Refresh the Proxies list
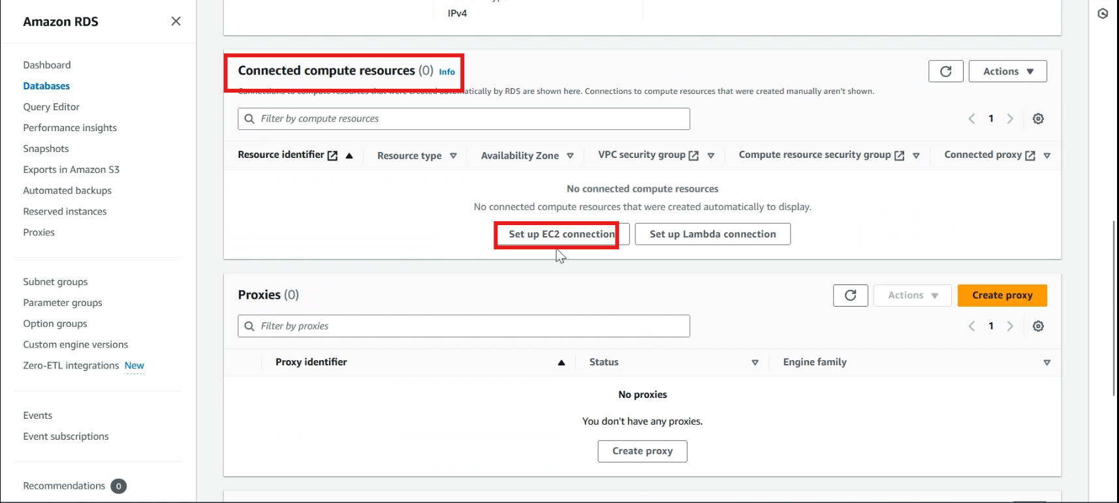The width and height of the screenshot is (1119, 503). point(850,296)
